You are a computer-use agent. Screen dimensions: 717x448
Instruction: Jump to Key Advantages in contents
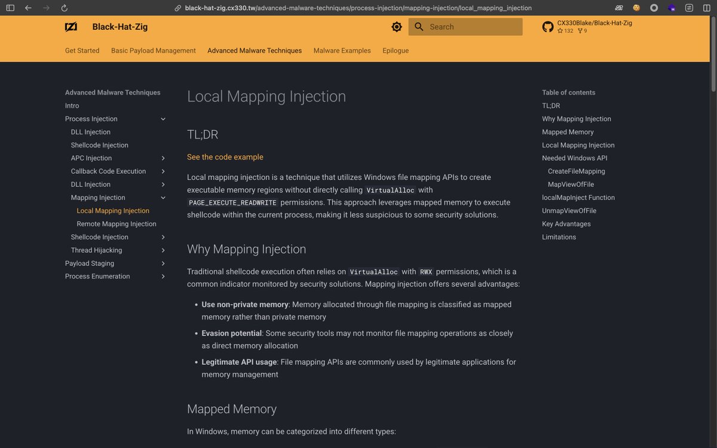[x=566, y=224]
